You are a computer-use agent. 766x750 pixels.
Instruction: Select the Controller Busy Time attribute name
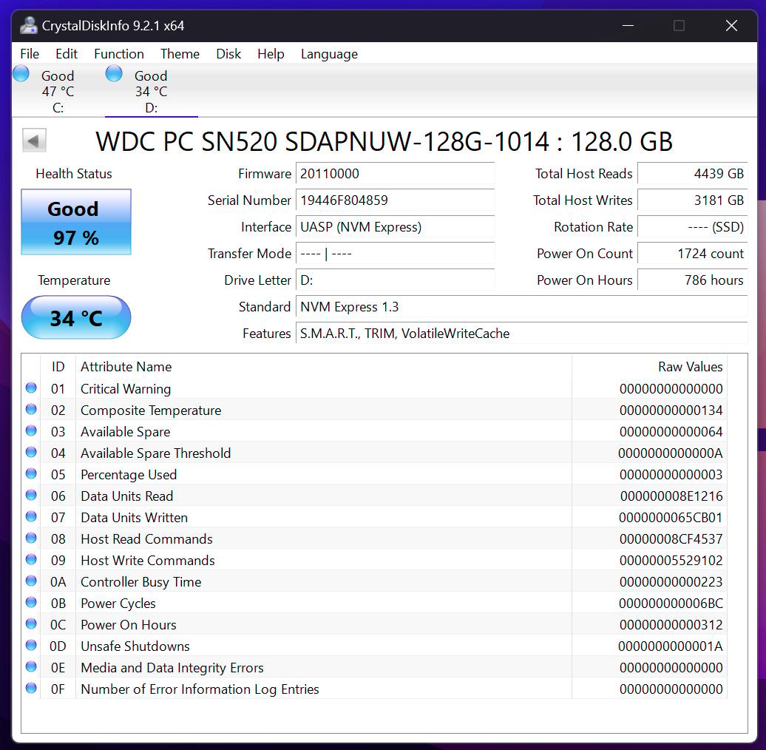point(140,582)
